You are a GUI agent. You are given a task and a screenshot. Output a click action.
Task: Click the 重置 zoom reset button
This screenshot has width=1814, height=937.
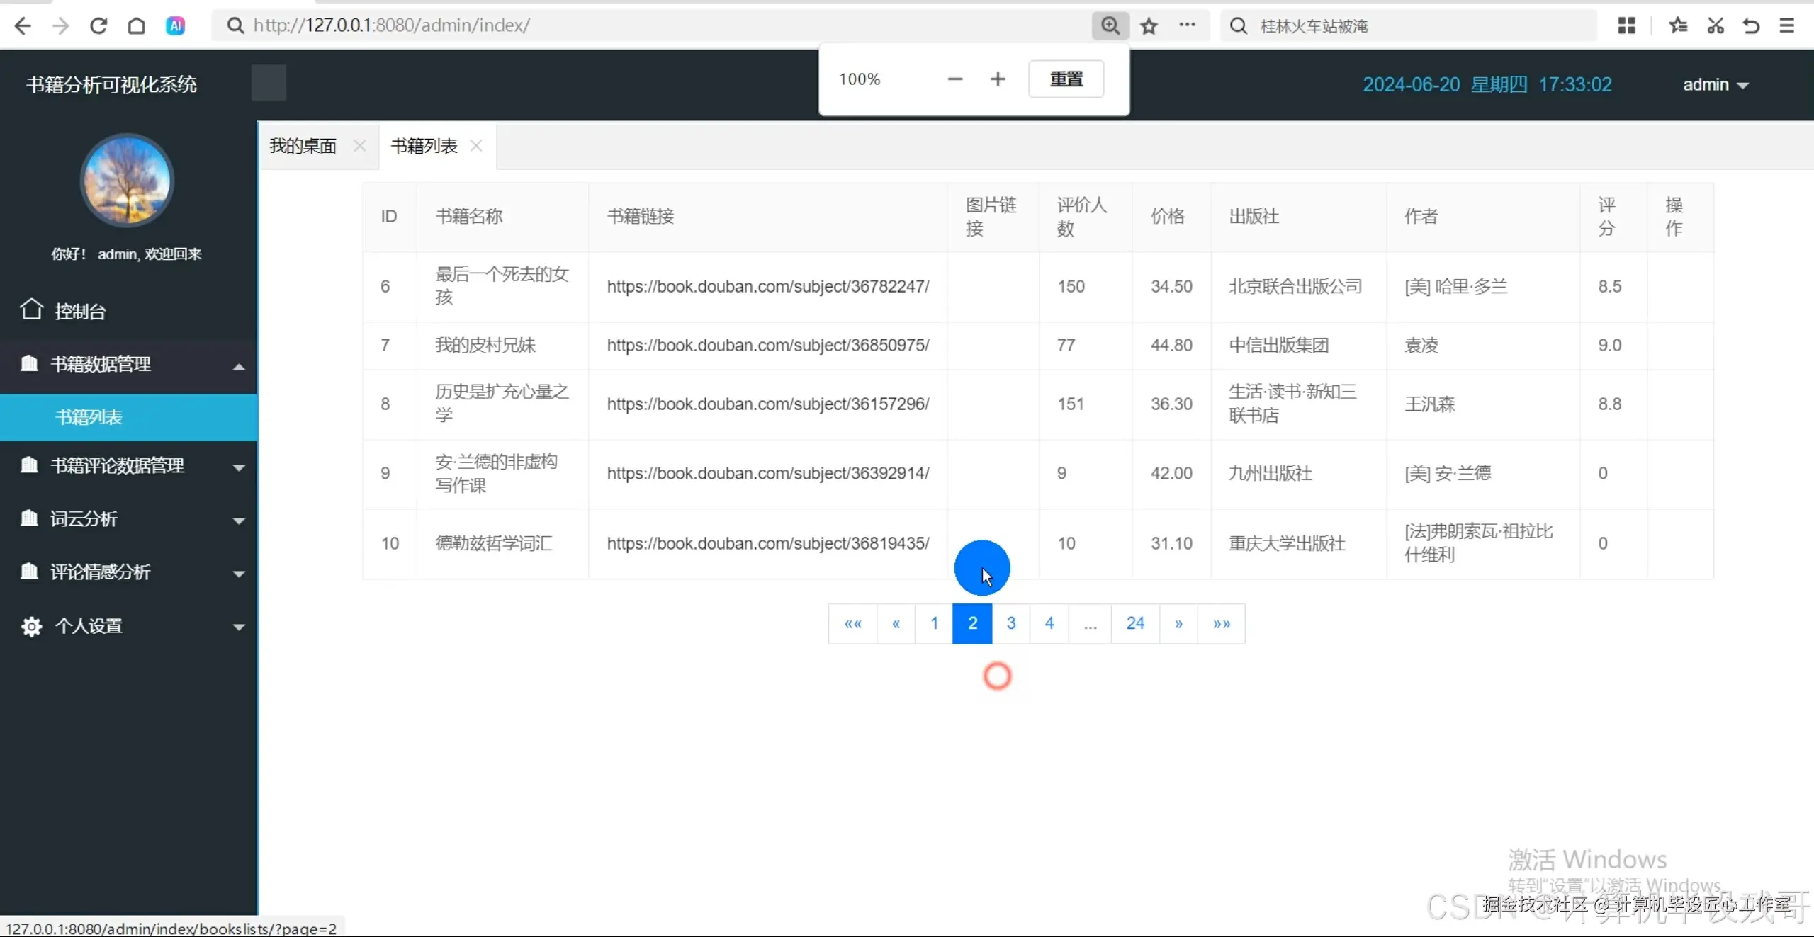tap(1066, 79)
